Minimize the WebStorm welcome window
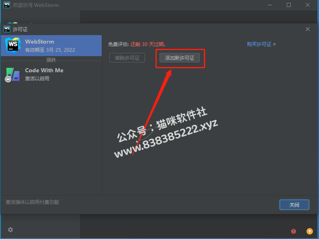This screenshot has width=319, height=239. pyautogui.click(x=270, y=5)
